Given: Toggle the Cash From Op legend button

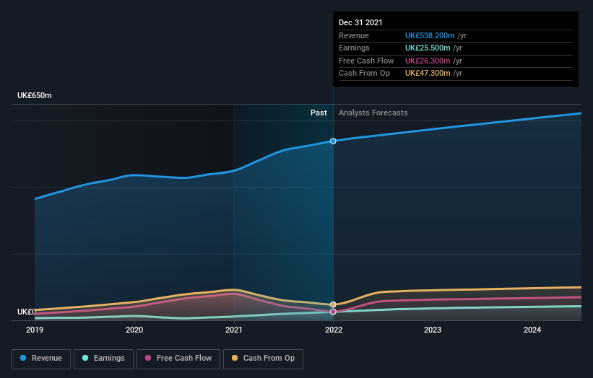Looking at the screenshot, I should pyautogui.click(x=263, y=359).
